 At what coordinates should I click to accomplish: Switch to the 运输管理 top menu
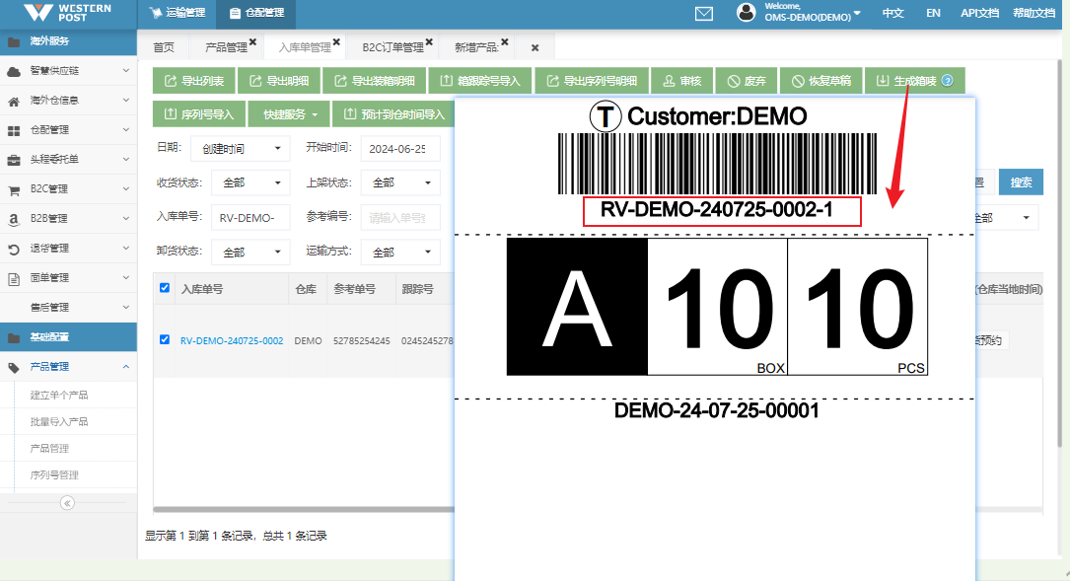click(x=177, y=12)
